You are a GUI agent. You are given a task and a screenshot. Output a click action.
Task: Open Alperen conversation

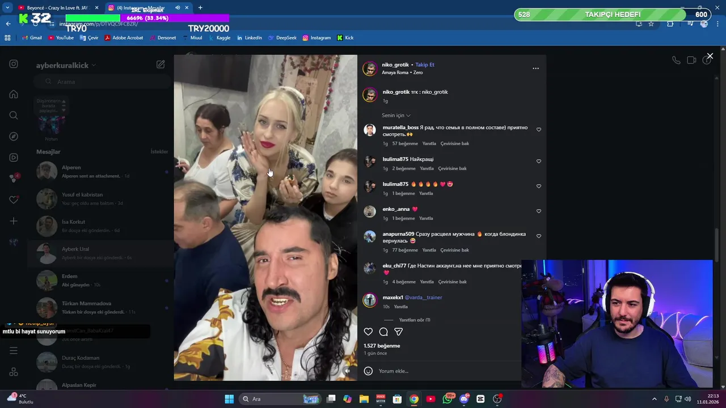[x=101, y=172]
